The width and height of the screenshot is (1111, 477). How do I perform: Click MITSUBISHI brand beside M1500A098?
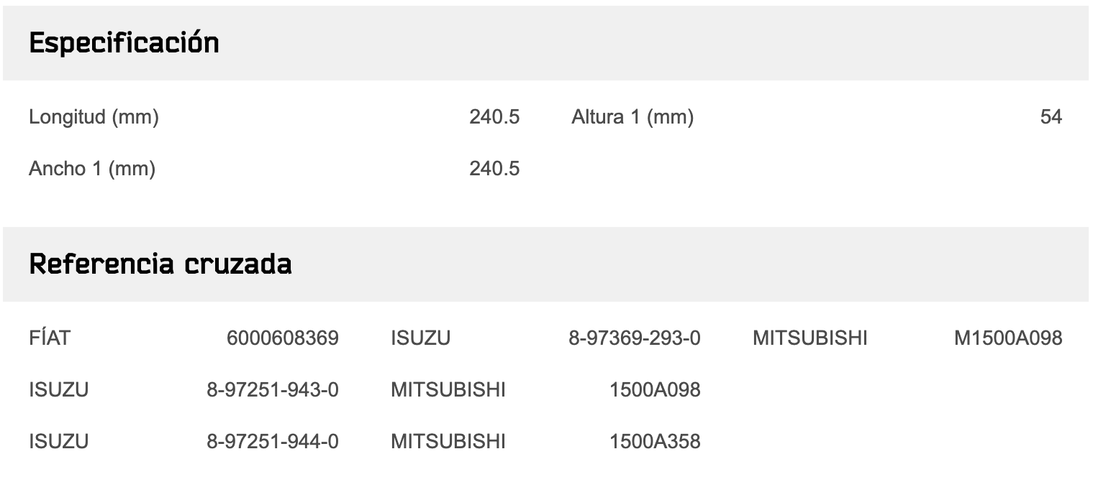(810, 338)
